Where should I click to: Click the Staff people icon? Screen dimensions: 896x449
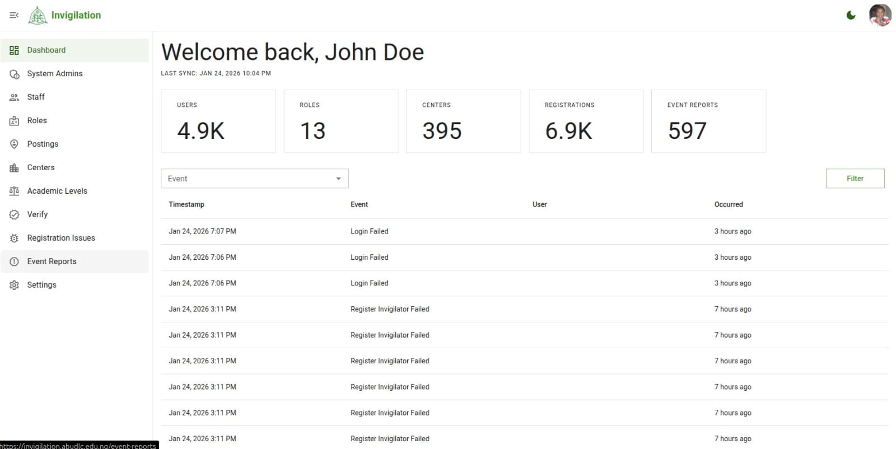click(x=15, y=97)
